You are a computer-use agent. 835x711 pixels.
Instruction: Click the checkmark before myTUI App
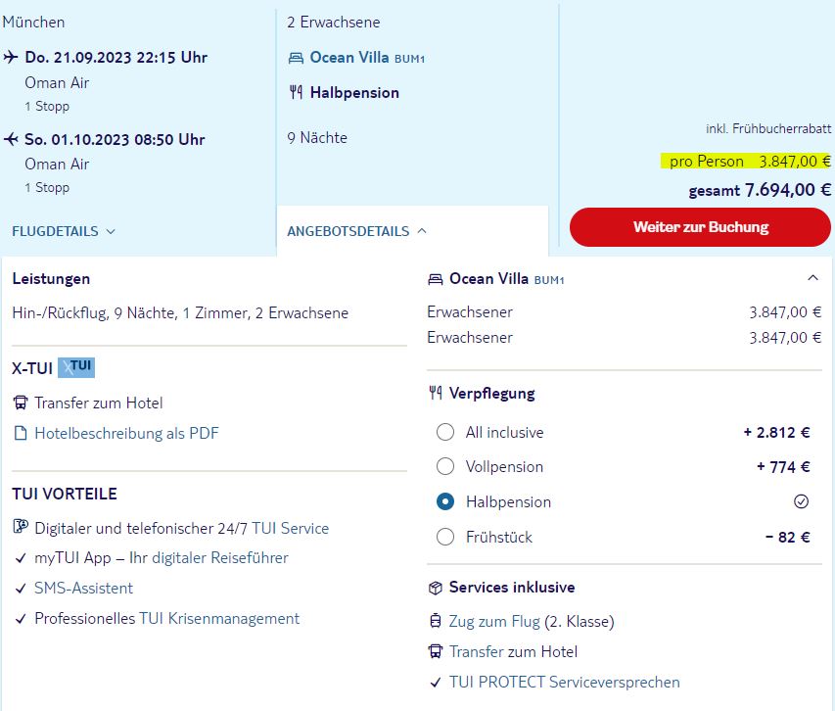pyautogui.click(x=21, y=558)
